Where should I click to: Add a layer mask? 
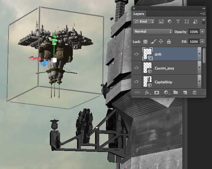click(x=157, y=92)
